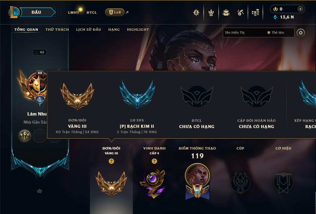Click the level 45 badge on the banner
The height and width of the screenshot is (214, 316).
click(x=40, y=52)
